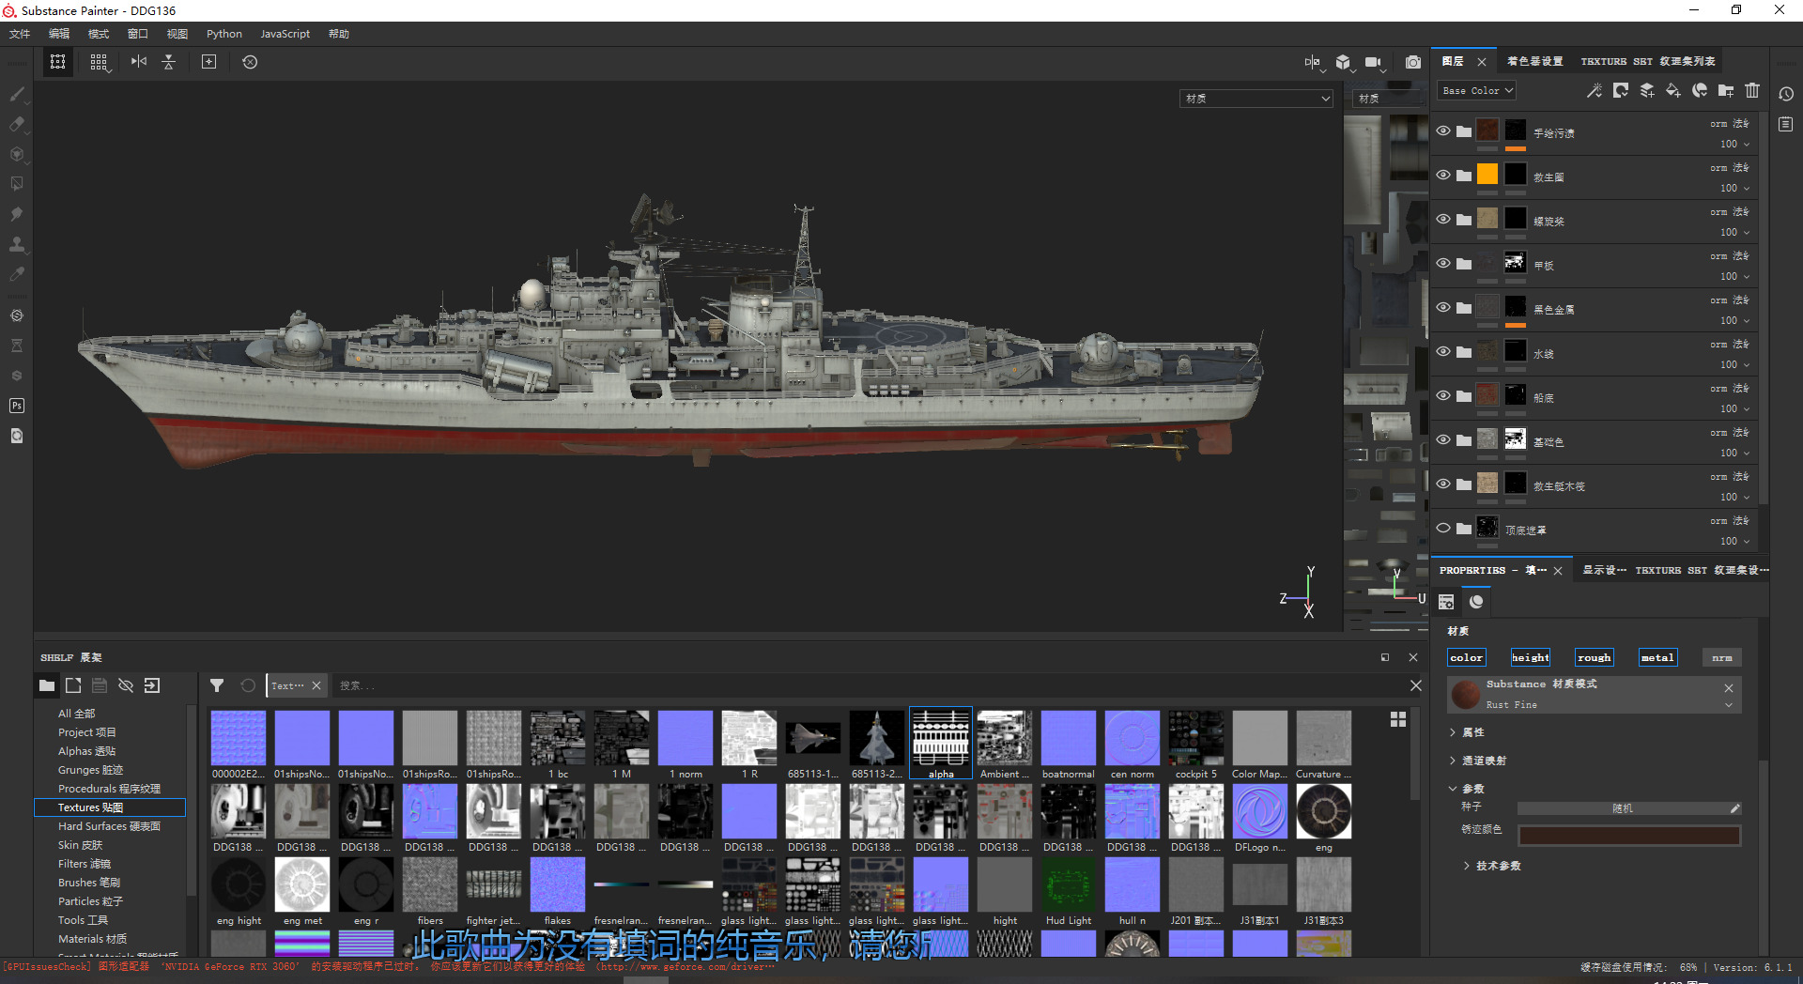Click the grid viewport layout icon
This screenshot has width=1803, height=984.
(x=99, y=62)
